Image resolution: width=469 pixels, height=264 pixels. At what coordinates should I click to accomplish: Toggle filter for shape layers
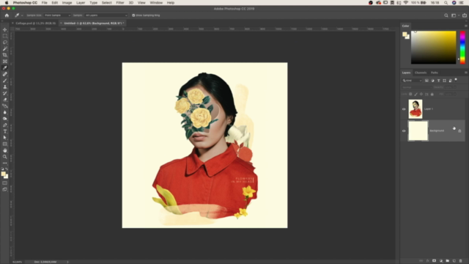(445, 81)
